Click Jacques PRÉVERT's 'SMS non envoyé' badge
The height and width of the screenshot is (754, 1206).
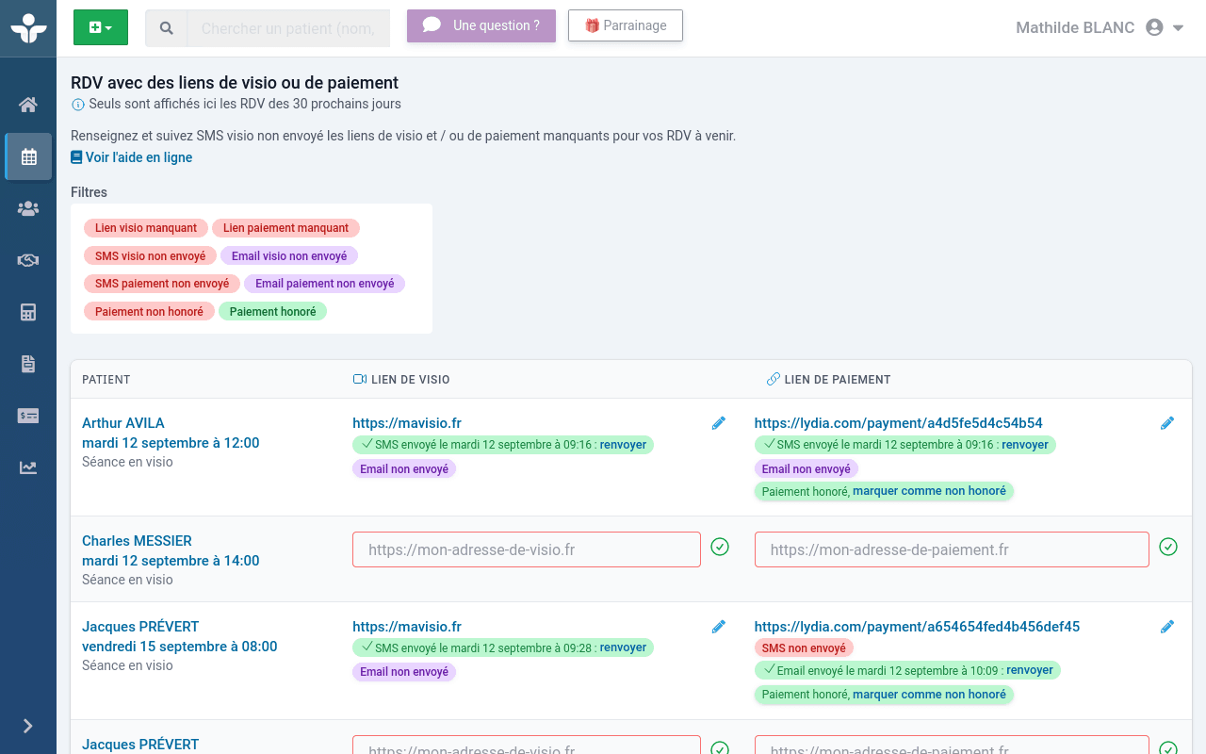[x=804, y=648]
